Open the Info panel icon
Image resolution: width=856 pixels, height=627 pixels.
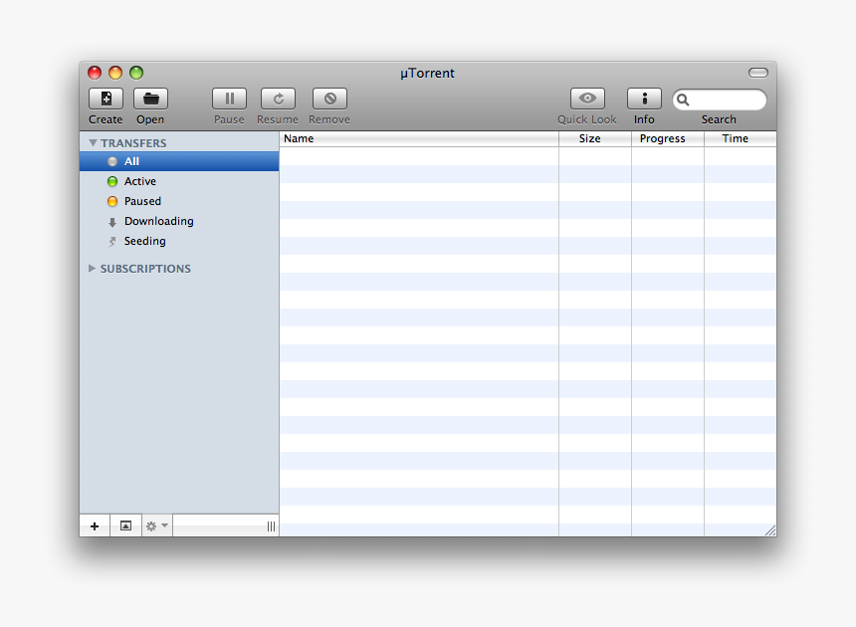coord(644,99)
